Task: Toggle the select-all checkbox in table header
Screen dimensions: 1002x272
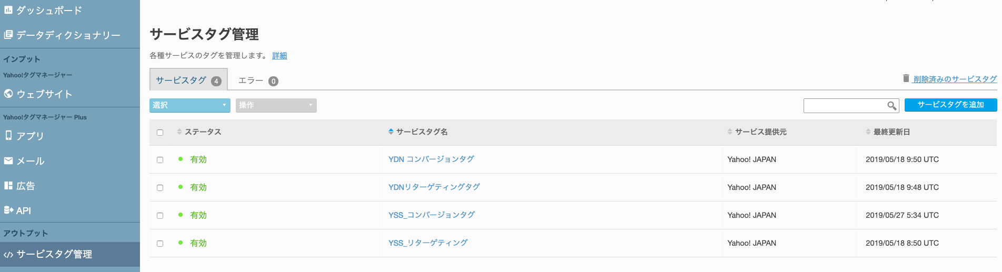Action: pos(160,133)
